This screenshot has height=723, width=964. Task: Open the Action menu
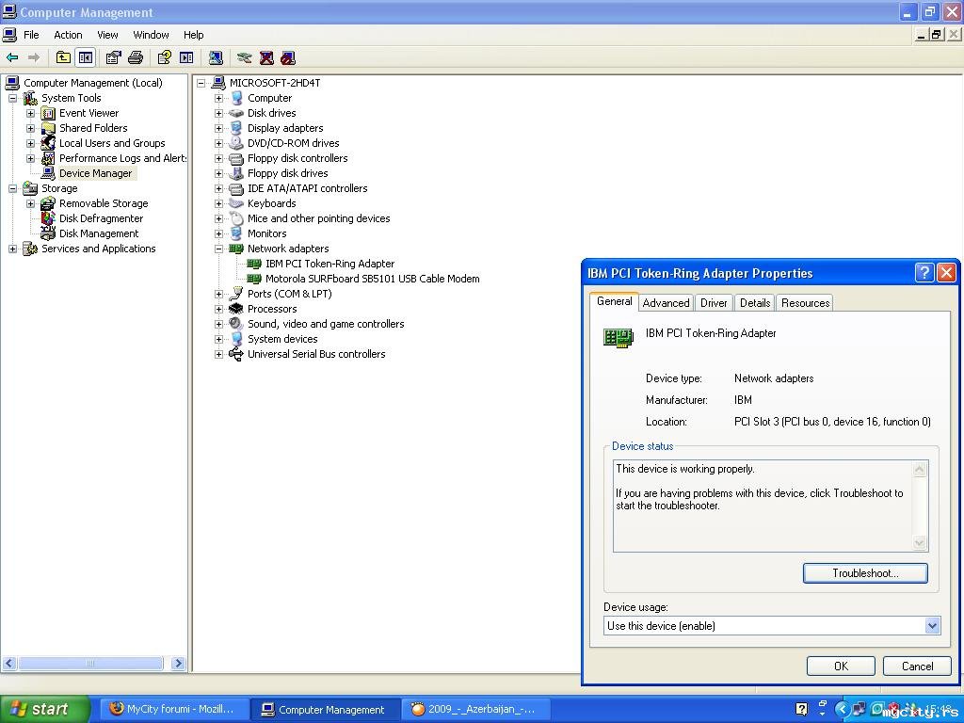click(x=68, y=35)
